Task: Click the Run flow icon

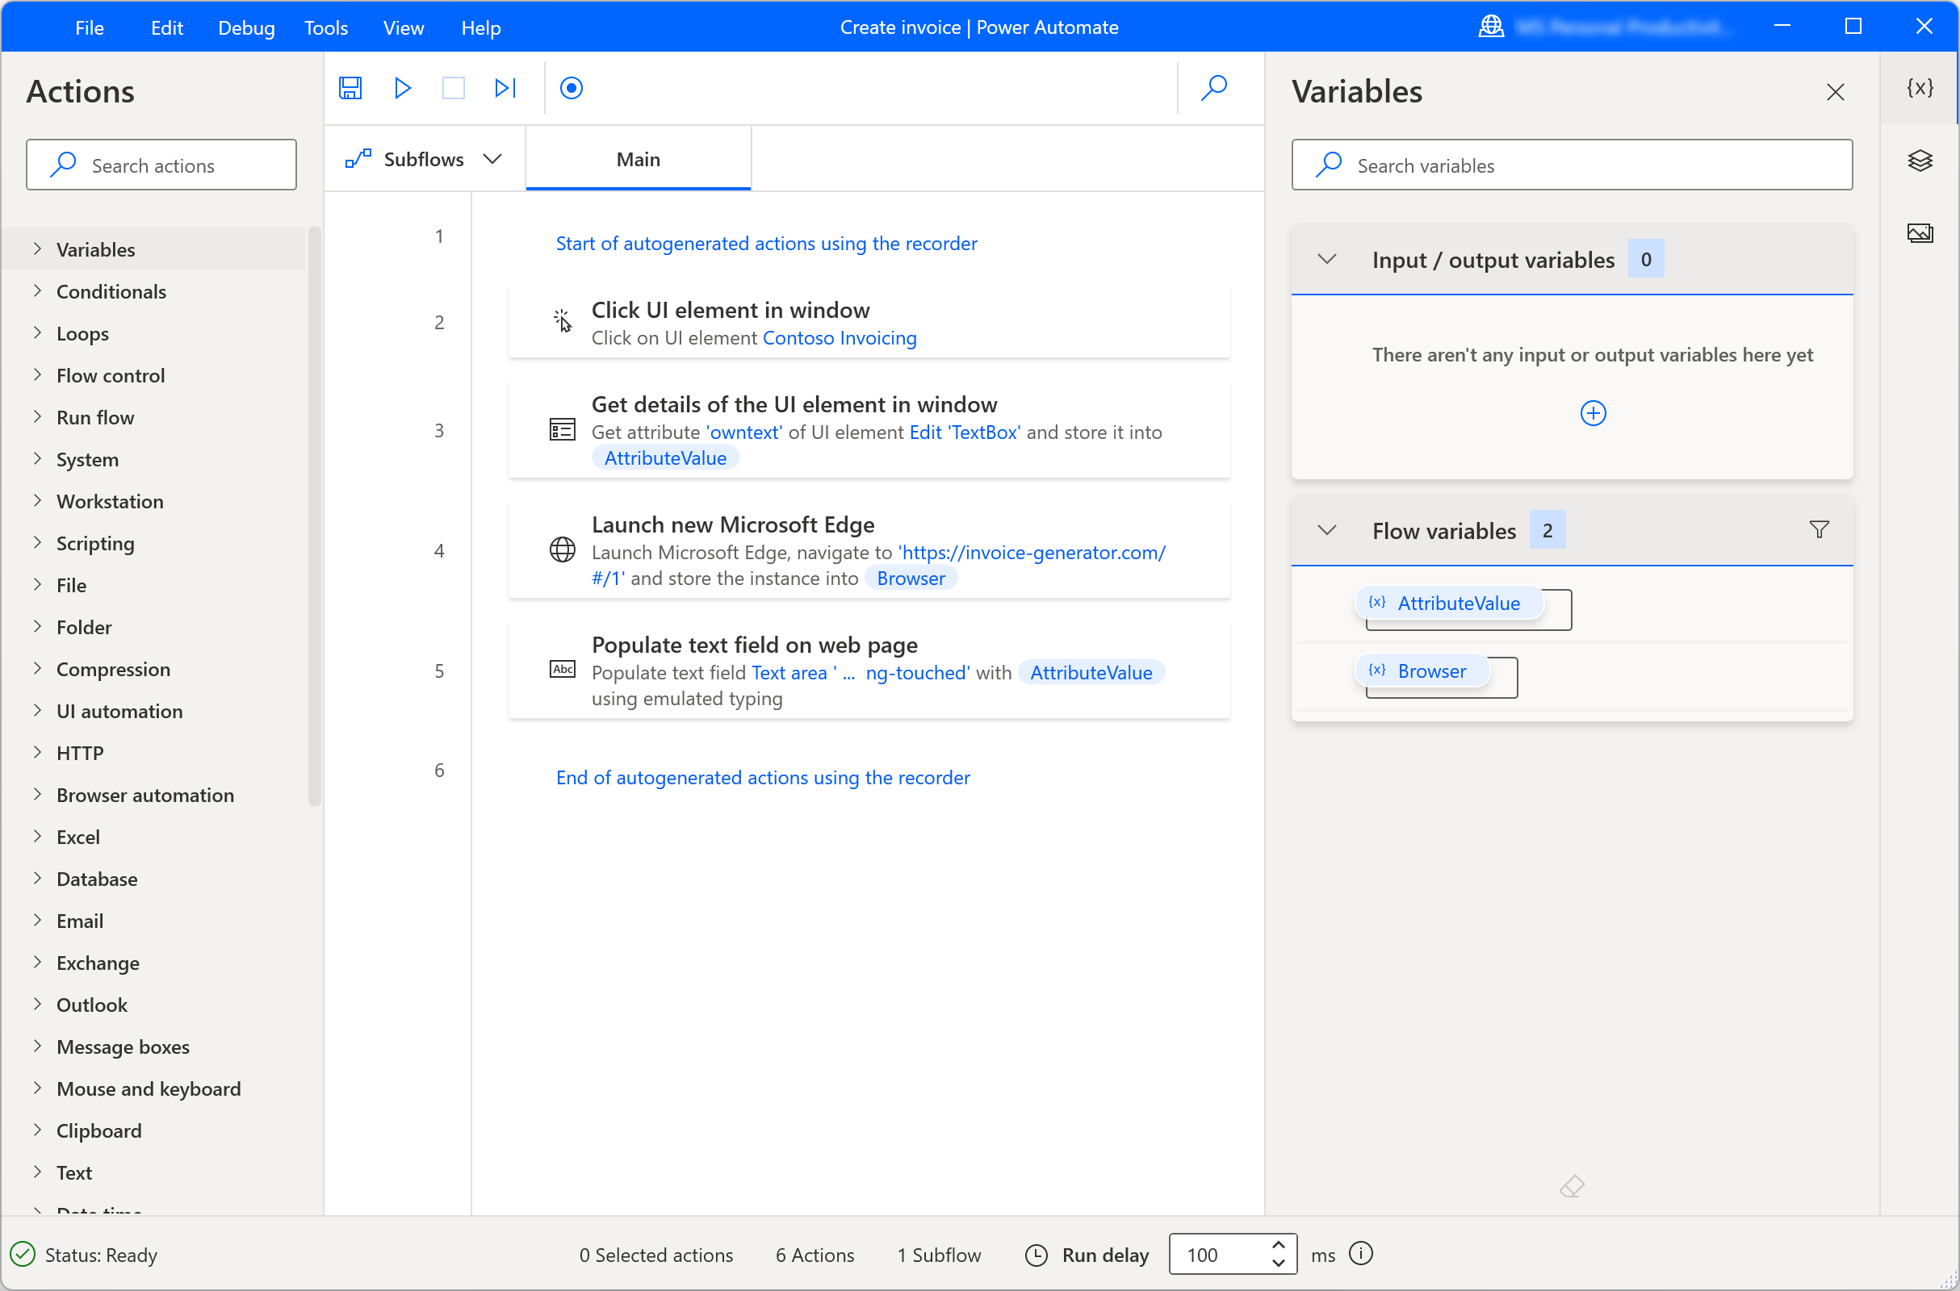Action: pos(402,88)
